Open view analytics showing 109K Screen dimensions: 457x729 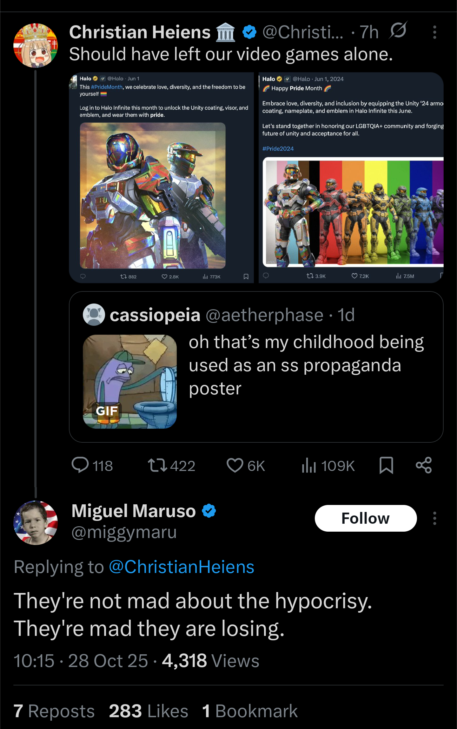click(309, 466)
